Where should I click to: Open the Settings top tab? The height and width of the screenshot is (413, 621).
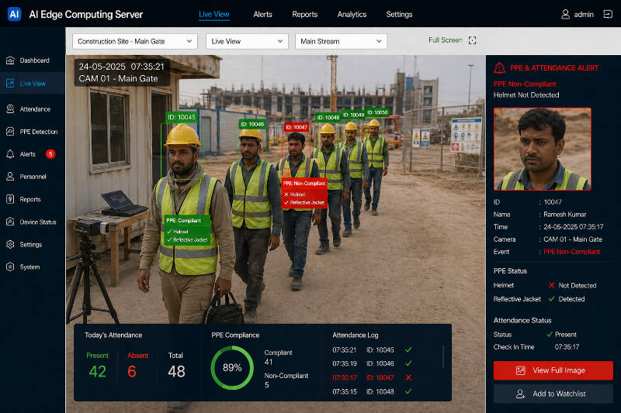coord(399,14)
